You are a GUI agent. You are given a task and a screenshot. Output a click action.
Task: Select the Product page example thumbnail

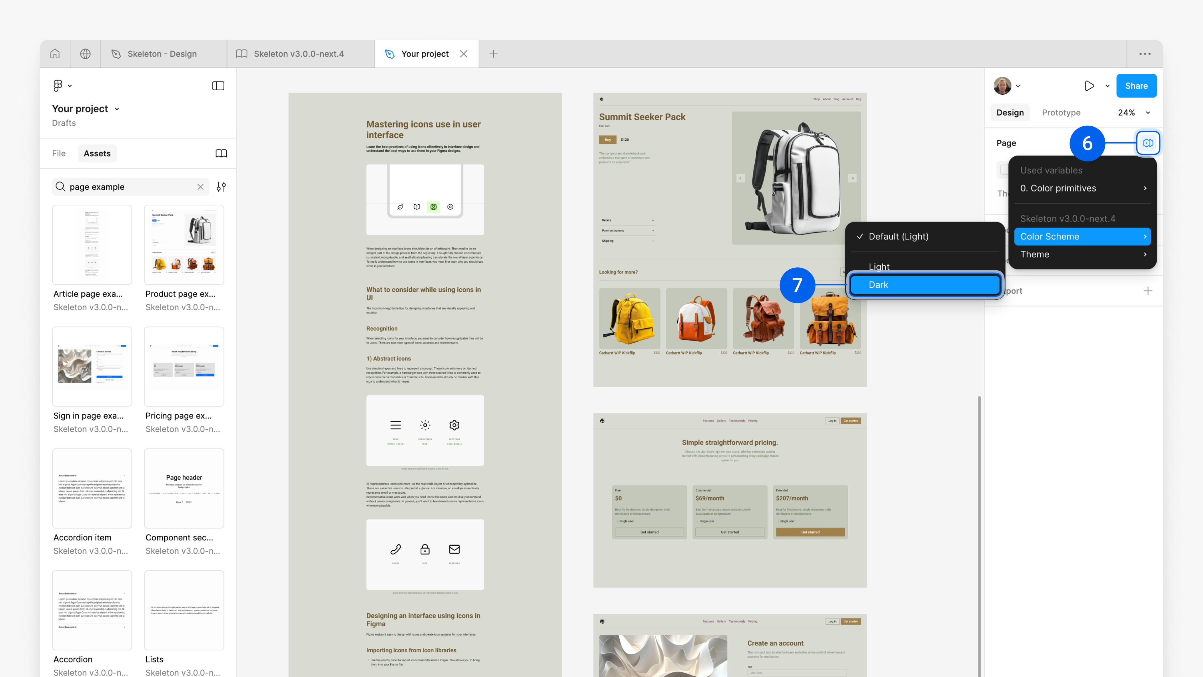click(184, 244)
